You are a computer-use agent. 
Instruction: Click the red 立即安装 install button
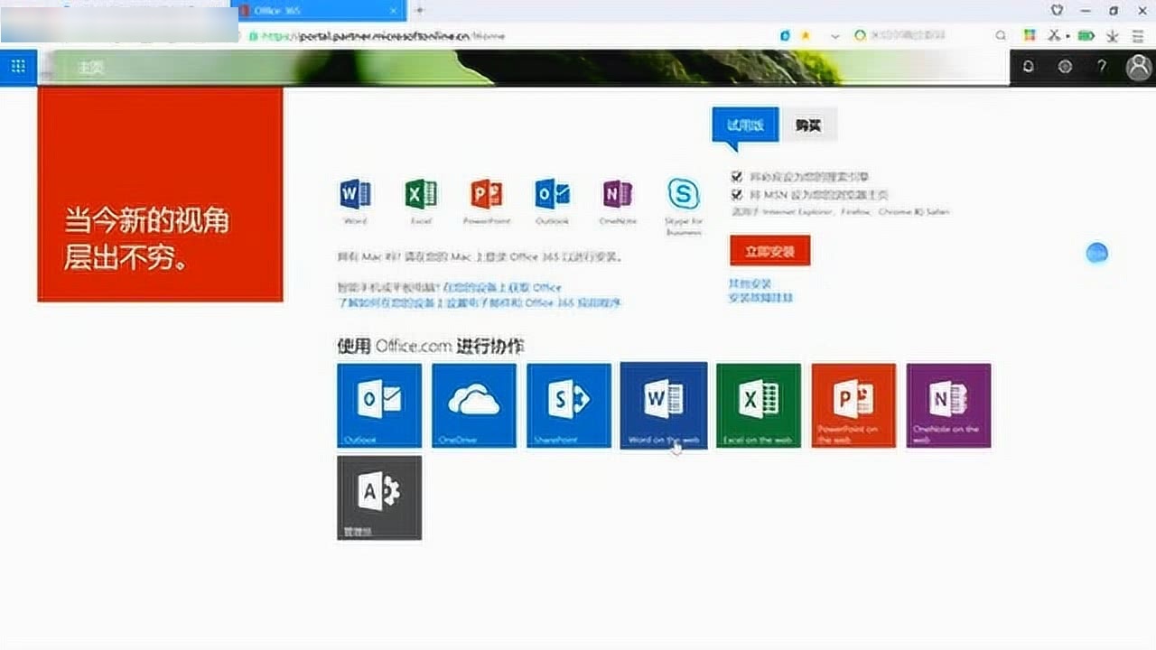[x=769, y=251]
